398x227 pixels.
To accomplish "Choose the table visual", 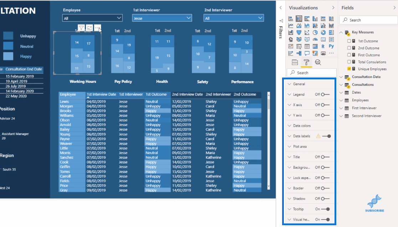I will pos(307,46).
